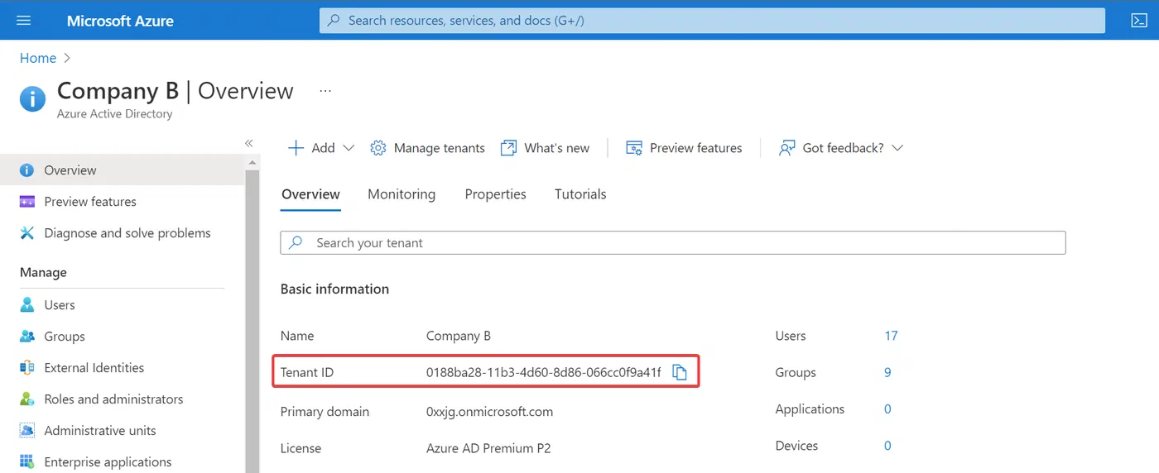The image size is (1159, 473).
Task: Select primary domain 0xxjg.onmicrosoft.com text
Action: 489,412
